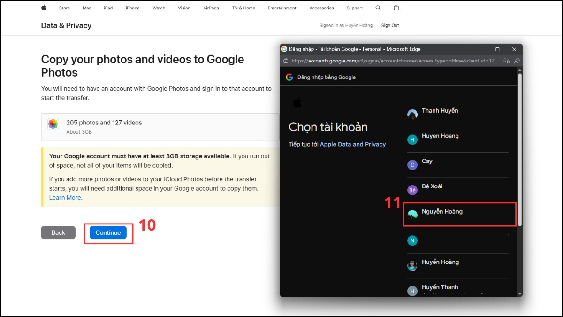This screenshot has width=563, height=317.
Task: Click the Đăng nhập bằng Google text
Action: click(327, 77)
